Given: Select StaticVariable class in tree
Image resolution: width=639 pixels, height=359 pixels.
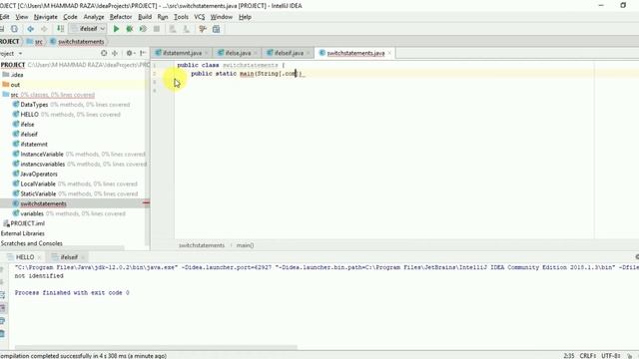Looking at the screenshot, I should click(x=38, y=193).
